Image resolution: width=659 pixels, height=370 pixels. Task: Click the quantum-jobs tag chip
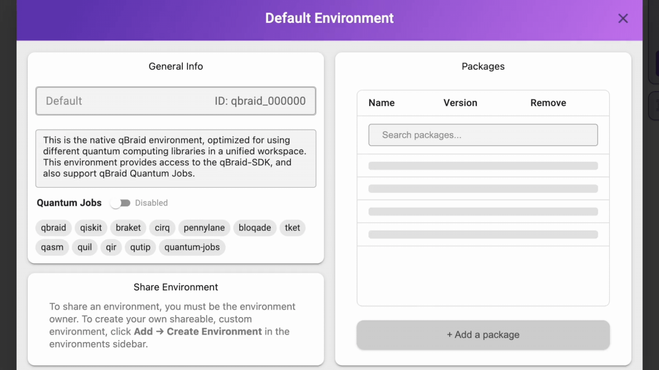(192, 247)
